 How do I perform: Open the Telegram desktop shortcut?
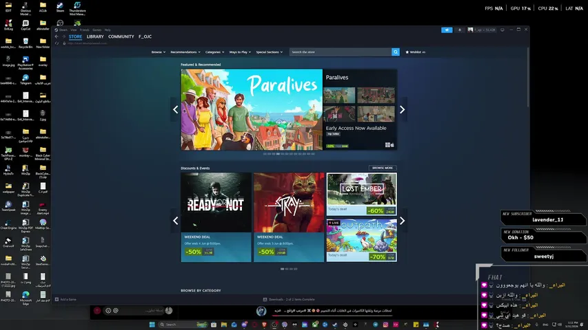point(26,79)
